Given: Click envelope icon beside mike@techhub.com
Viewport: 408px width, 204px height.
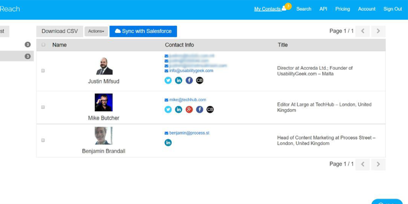Looking at the screenshot, I should click(166, 100).
